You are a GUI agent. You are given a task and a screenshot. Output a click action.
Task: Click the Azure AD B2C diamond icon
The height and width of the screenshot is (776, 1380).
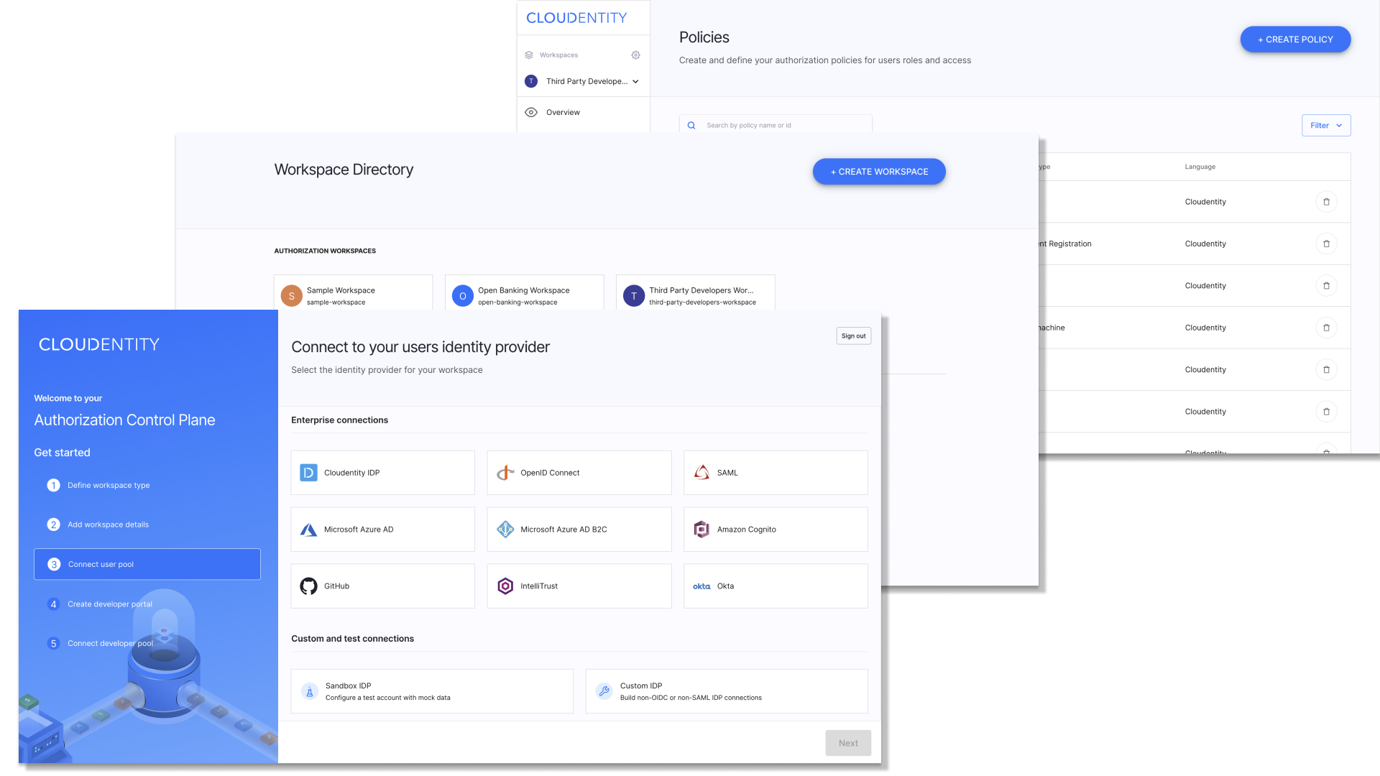pos(505,530)
